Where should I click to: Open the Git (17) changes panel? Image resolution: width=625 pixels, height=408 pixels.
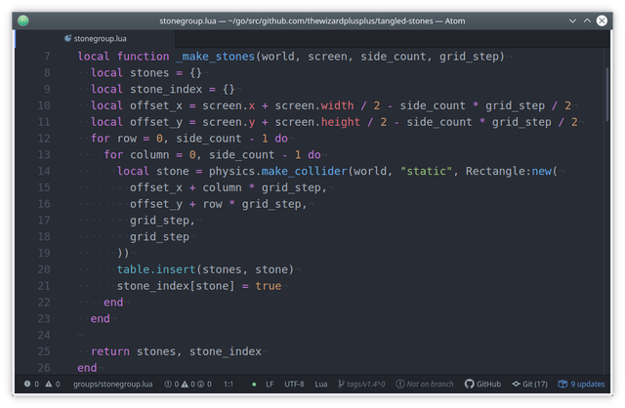point(529,385)
